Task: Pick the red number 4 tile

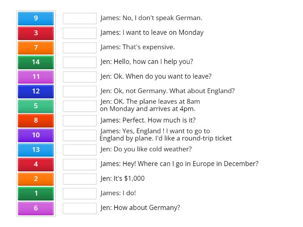Action: click(36, 164)
